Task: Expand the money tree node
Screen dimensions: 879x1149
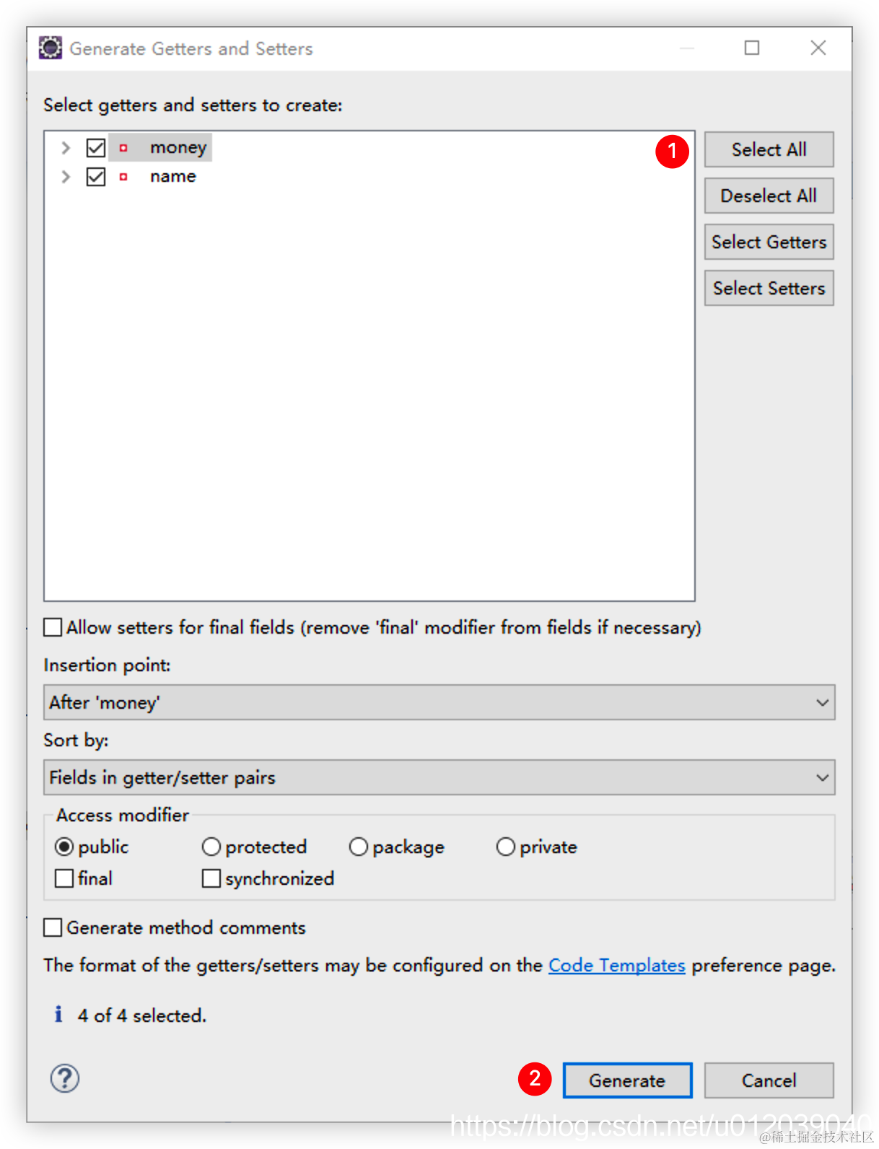Action: pos(66,148)
